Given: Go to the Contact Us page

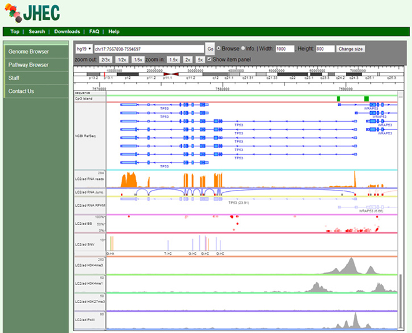Looking at the screenshot, I should [x=21, y=91].
